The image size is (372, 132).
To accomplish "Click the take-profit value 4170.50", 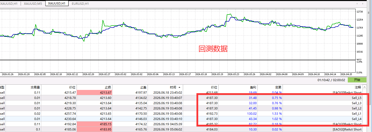I will [x=142, y=113].
